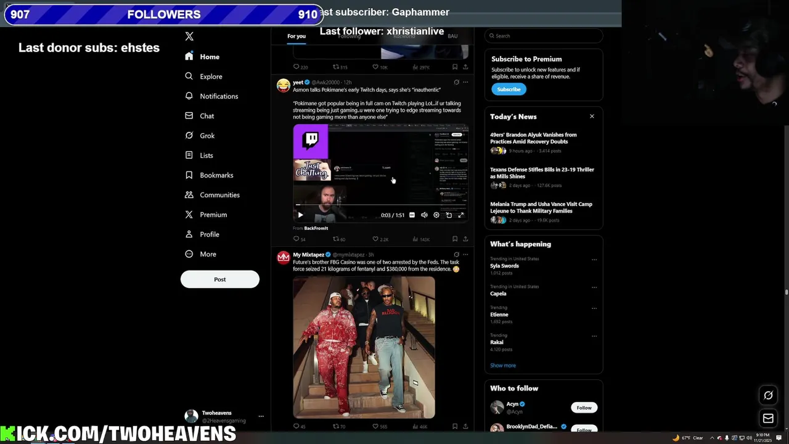Open Profile in the sidebar
Viewport: 789px width, 444px height.
(x=202, y=234)
